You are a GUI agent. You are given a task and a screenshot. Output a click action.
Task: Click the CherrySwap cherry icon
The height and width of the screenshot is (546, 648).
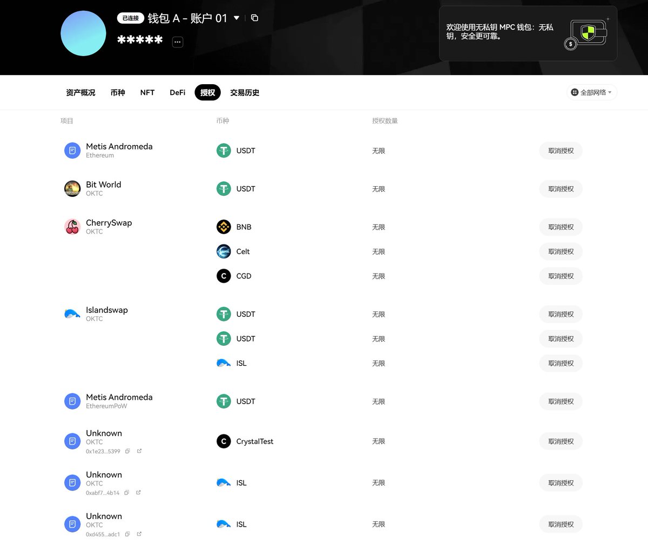[x=72, y=227]
